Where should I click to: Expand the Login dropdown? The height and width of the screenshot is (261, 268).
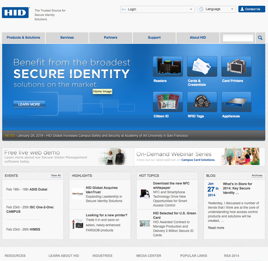tap(157, 9)
